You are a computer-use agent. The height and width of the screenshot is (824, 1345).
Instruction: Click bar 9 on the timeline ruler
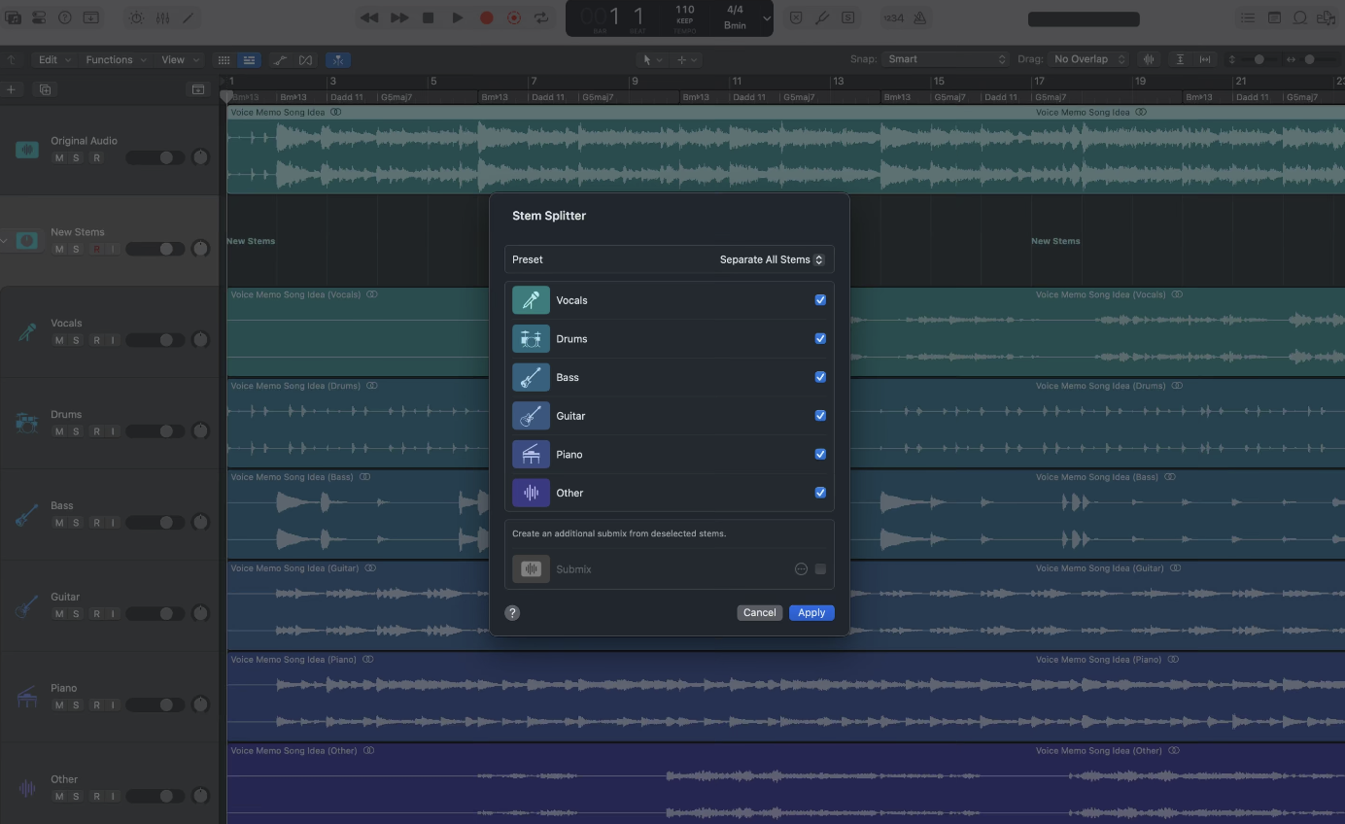pos(635,82)
